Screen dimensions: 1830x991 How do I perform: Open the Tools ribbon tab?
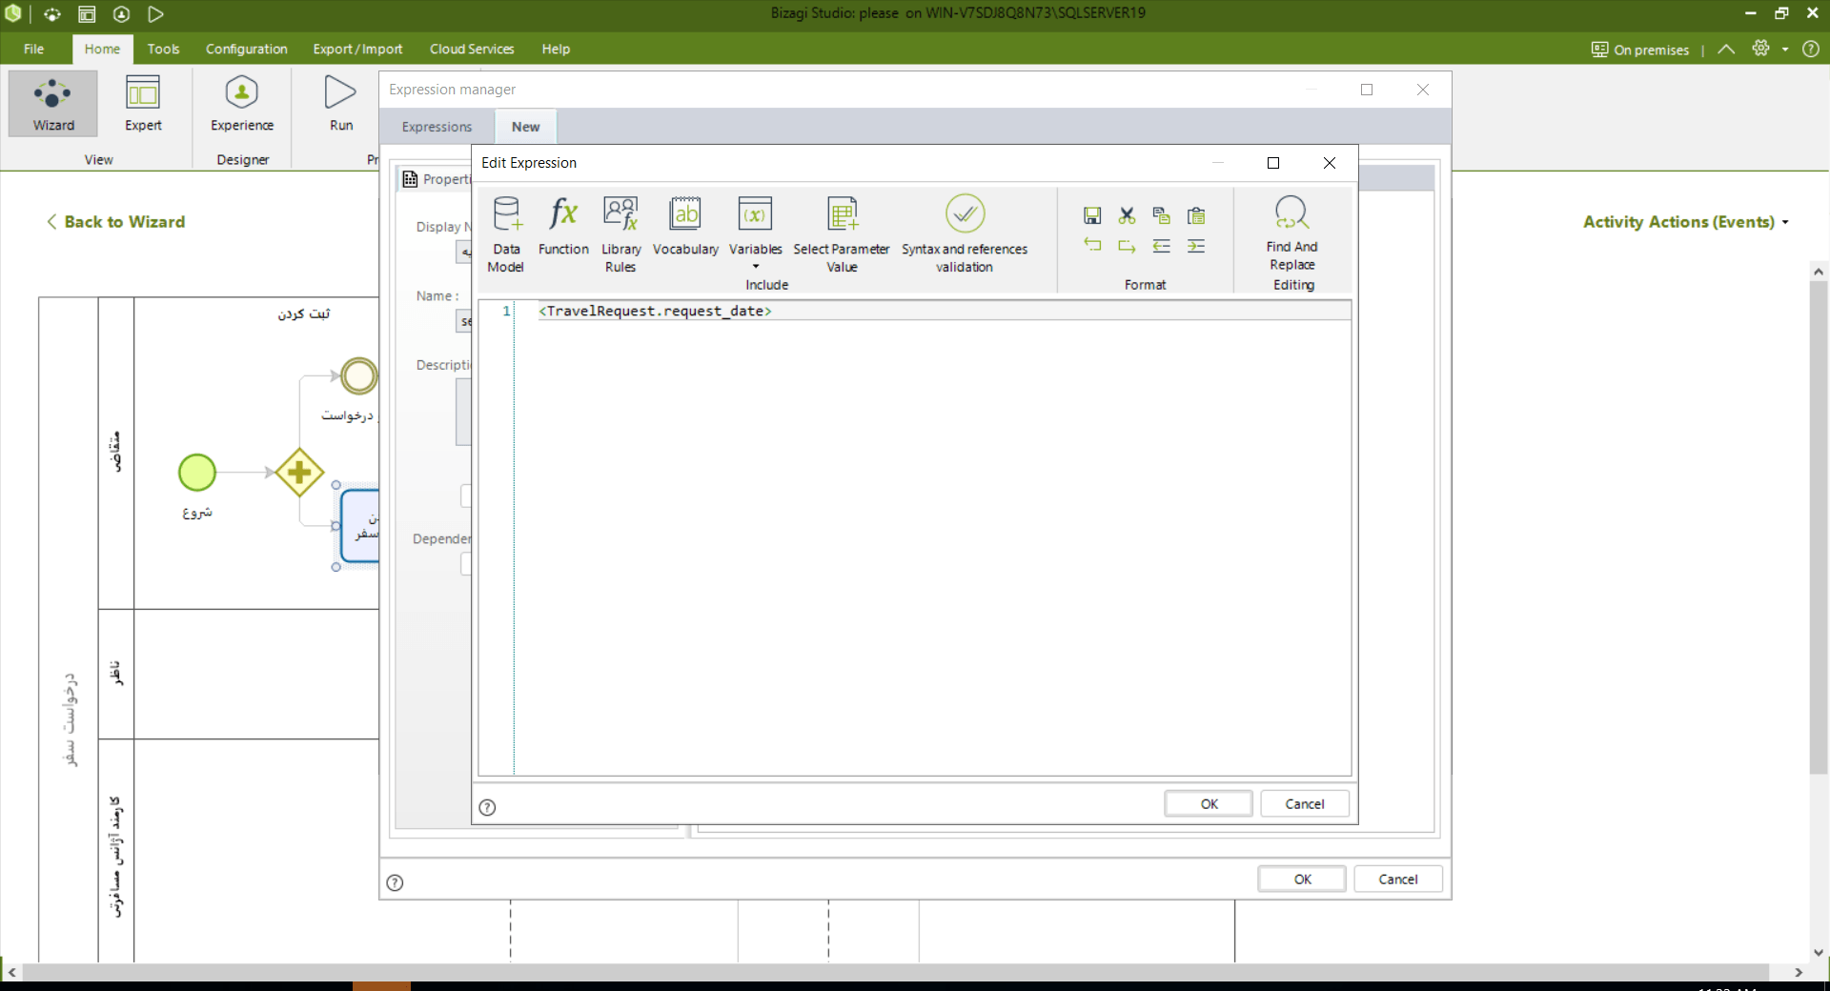(163, 49)
